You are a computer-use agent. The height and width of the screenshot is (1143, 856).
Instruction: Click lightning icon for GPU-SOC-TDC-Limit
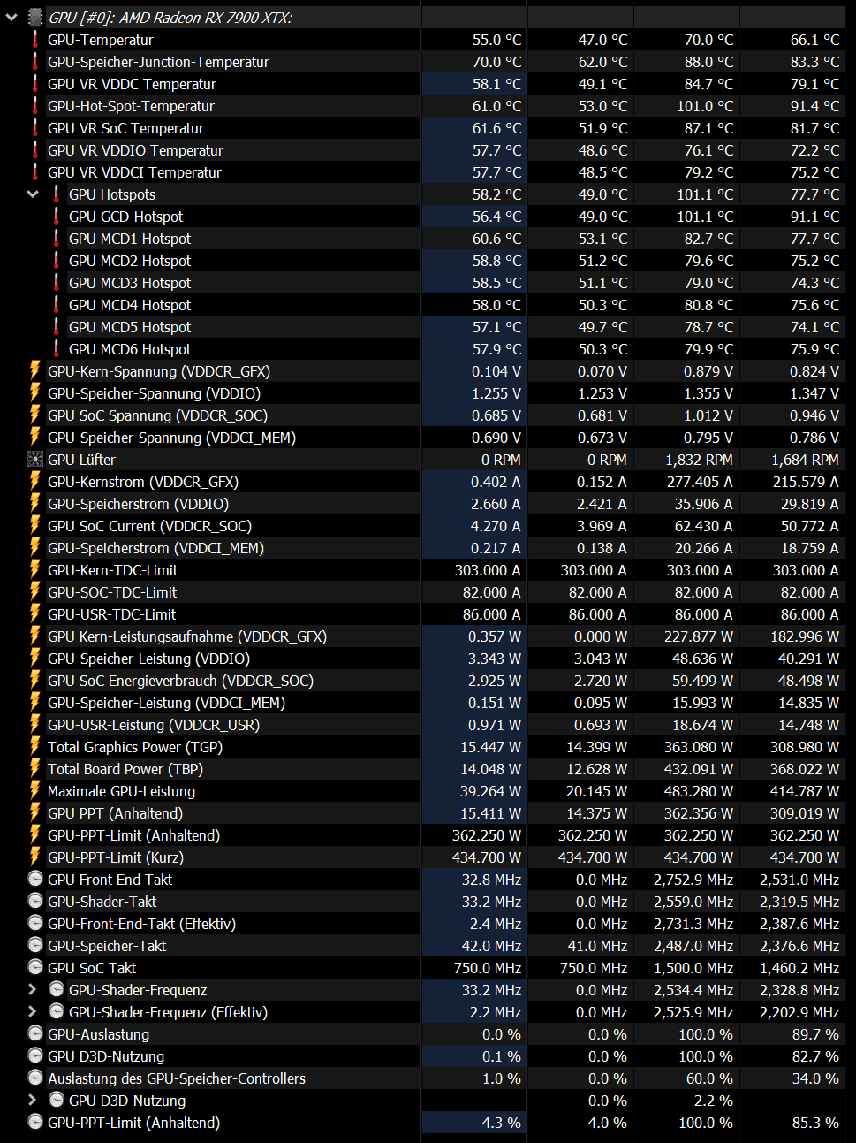click(x=35, y=592)
